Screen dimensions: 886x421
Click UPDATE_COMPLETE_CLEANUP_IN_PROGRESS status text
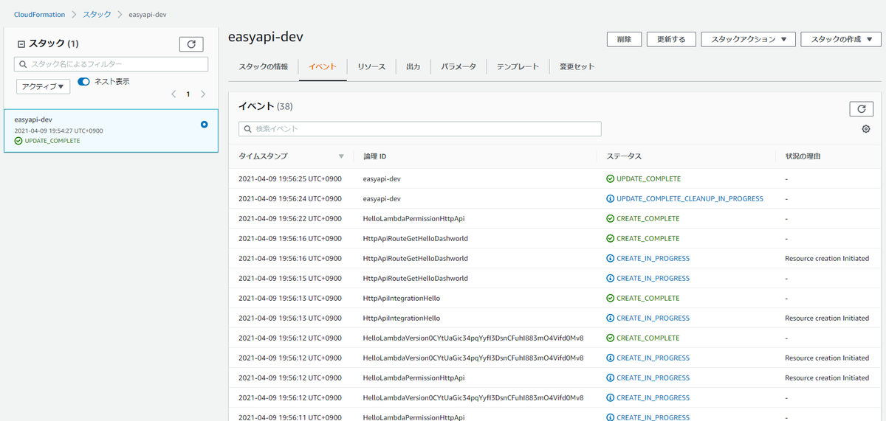point(690,199)
